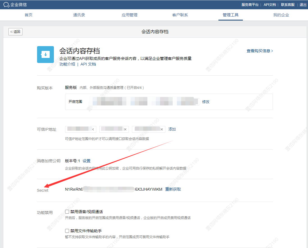Enable 禁用语音/视频通话 checkbox
Screen dimensions: 308x248
(x=67, y=212)
